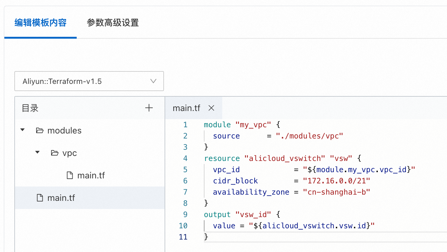Click the "./modules/vpc" source string
447x252 pixels.
click(x=310, y=136)
